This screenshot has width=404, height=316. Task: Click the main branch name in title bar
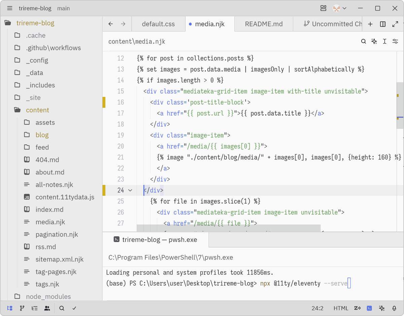63,8
